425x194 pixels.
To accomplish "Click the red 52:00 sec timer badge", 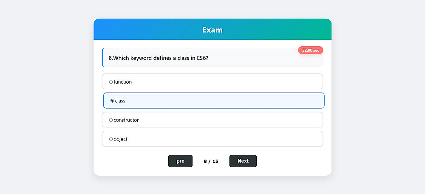I will click(x=310, y=50).
